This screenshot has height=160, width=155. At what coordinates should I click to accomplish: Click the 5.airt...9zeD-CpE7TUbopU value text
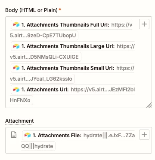(x=43, y=36)
